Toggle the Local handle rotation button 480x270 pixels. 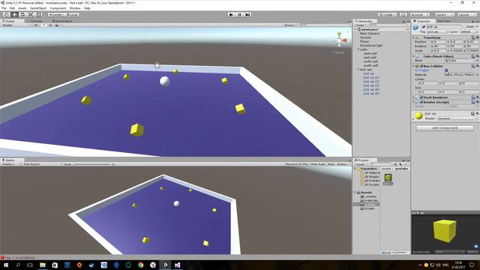pyautogui.click(x=72, y=15)
